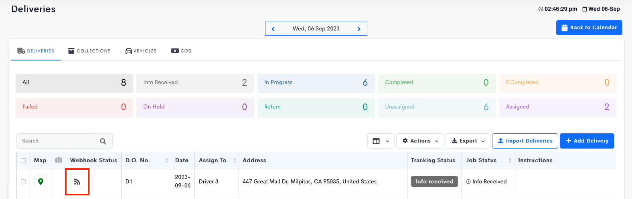The width and height of the screenshot is (632, 199).
Task: Click the Add Delivery button
Action: pos(587,141)
